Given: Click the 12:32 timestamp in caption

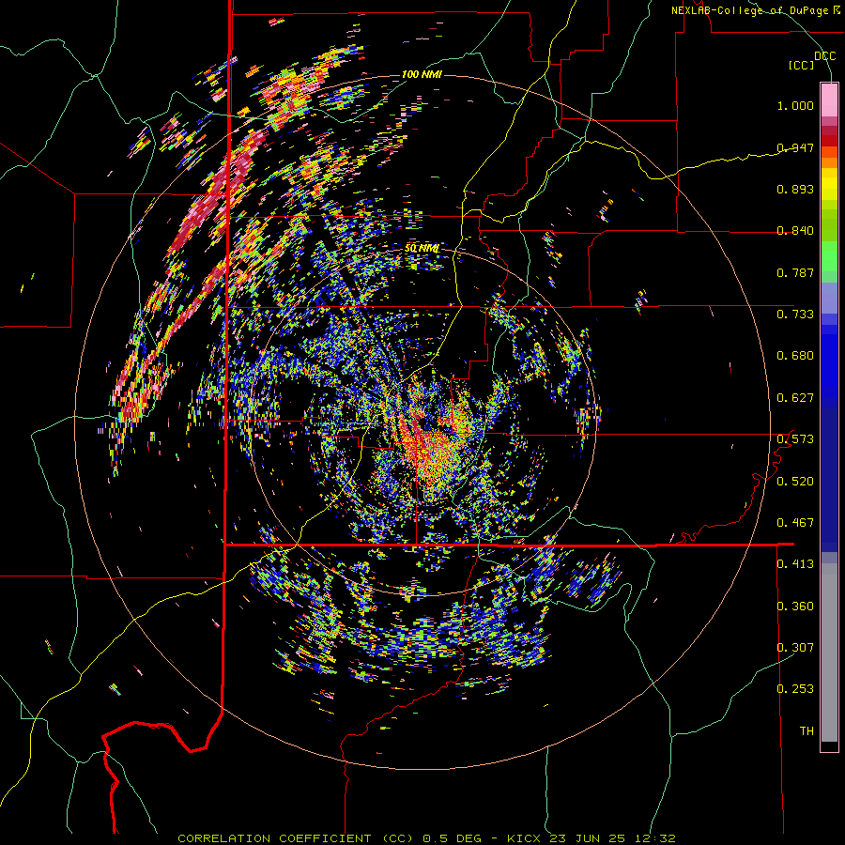Looking at the screenshot, I should tap(653, 838).
